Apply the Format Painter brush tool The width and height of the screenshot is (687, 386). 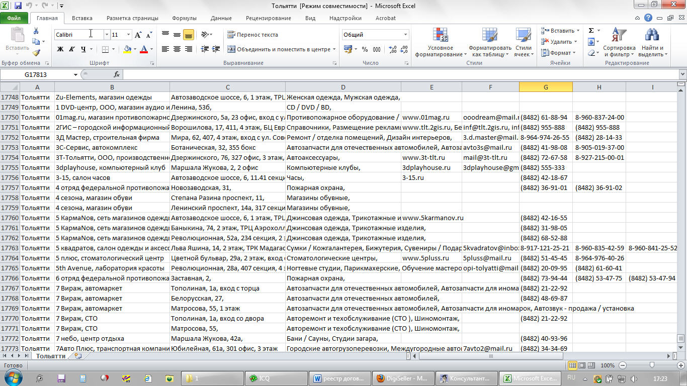pyautogui.click(x=36, y=52)
